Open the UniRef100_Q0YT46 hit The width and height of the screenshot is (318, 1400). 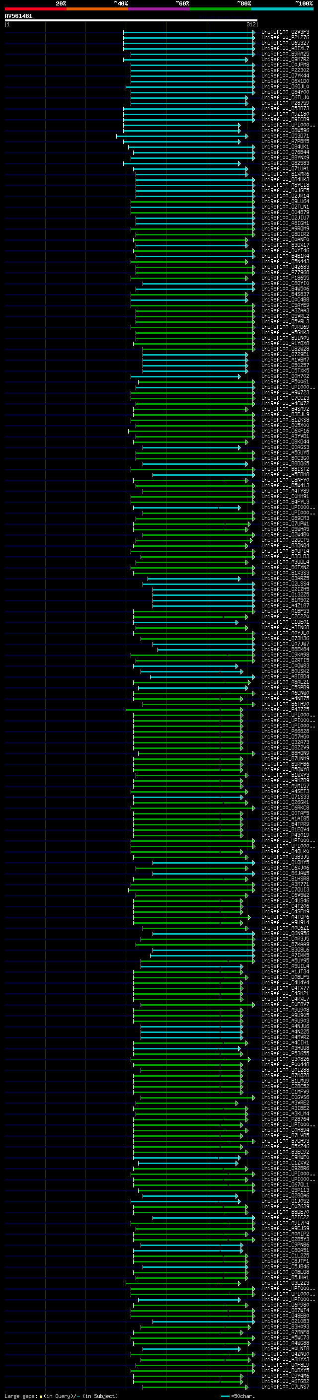[285, 250]
